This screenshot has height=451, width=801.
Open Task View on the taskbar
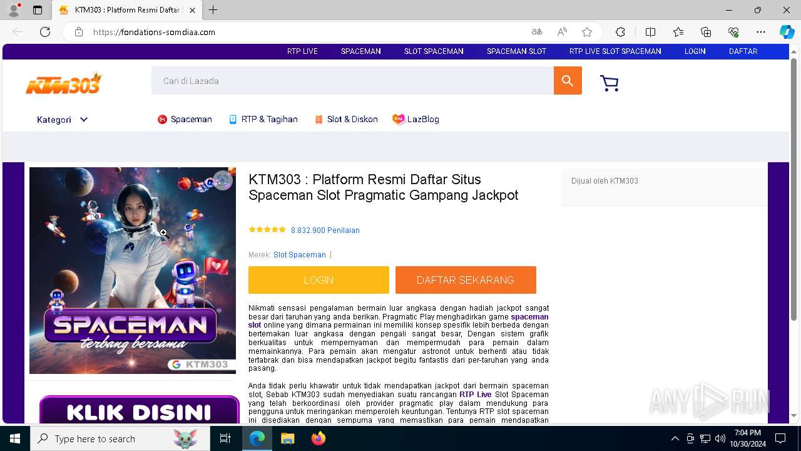pos(225,438)
